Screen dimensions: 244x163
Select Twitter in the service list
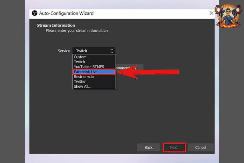click(x=94, y=81)
